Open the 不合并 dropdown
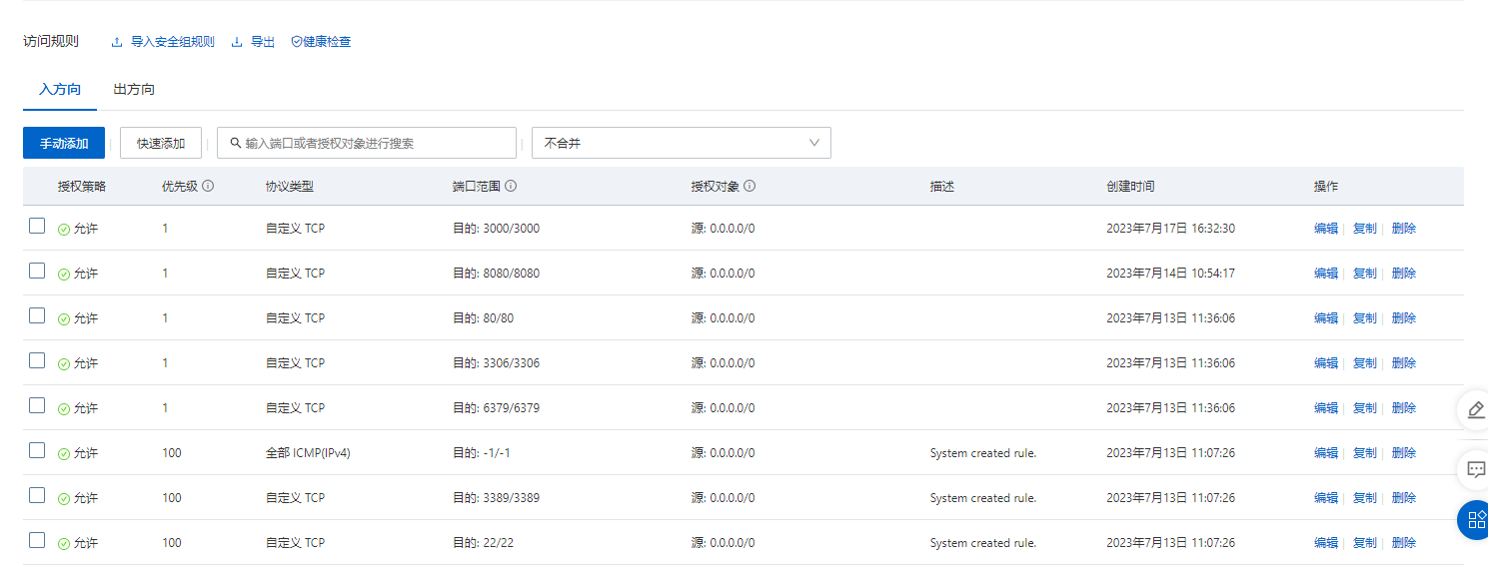This screenshot has width=1488, height=571. pyautogui.click(x=682, y=143)
